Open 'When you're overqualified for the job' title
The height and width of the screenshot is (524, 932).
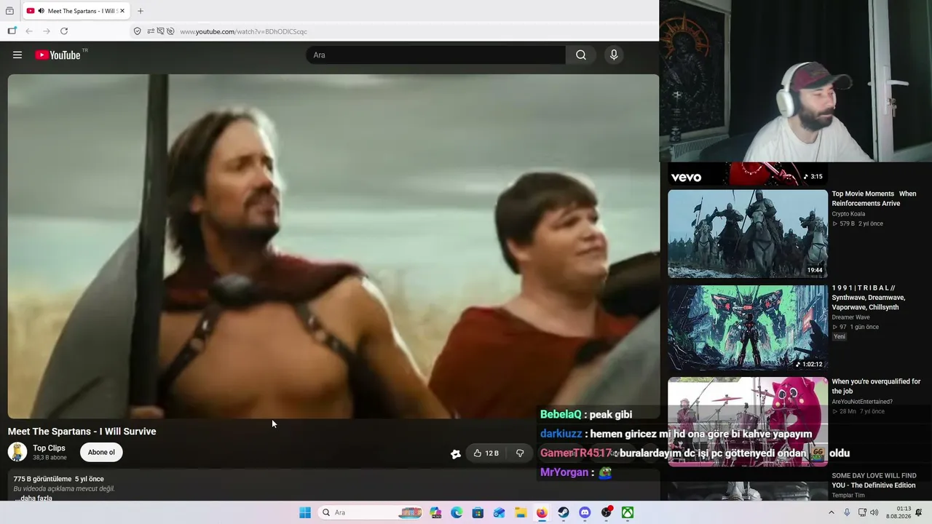coord(876,386)
